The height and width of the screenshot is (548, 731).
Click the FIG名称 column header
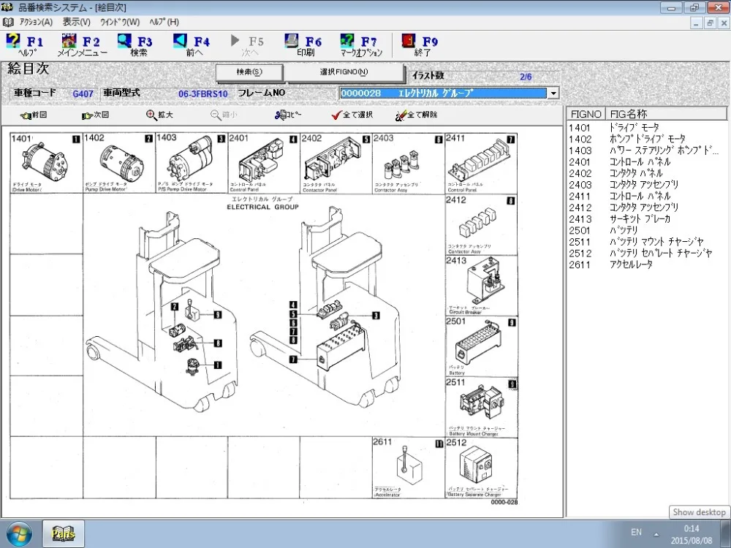pos(666,114)
